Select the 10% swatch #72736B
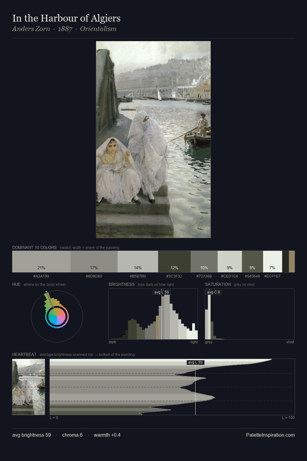 tap(204, 262)
